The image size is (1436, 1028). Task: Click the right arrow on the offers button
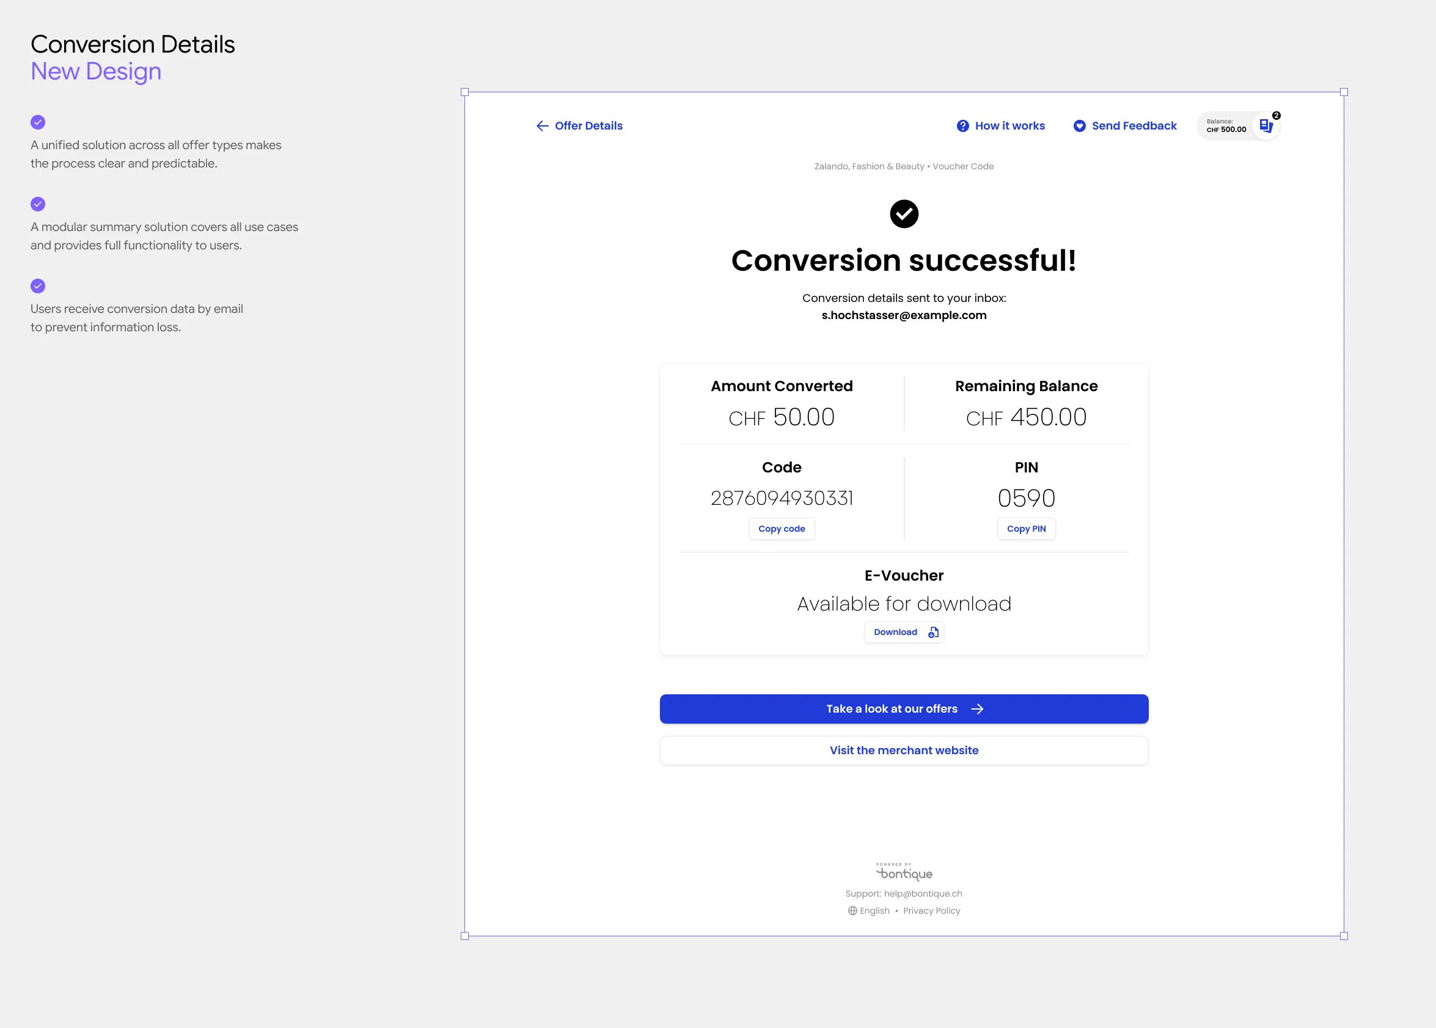point(977,709)
